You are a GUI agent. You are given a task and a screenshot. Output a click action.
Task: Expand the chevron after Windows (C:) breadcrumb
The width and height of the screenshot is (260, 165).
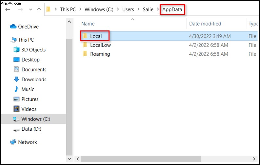[x=118, y=9]
